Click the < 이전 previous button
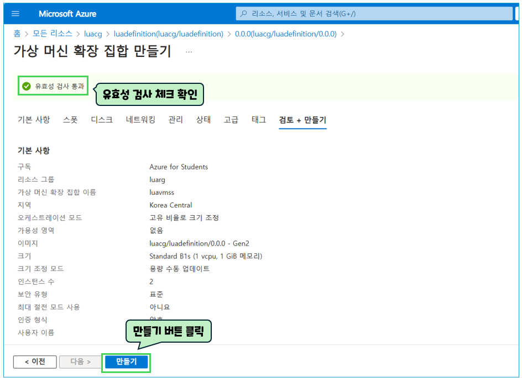This screenshot has width=522, height=378. point(35,362)
